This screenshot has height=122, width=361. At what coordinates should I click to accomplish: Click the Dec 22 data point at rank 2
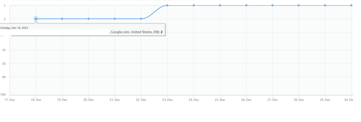141,19
